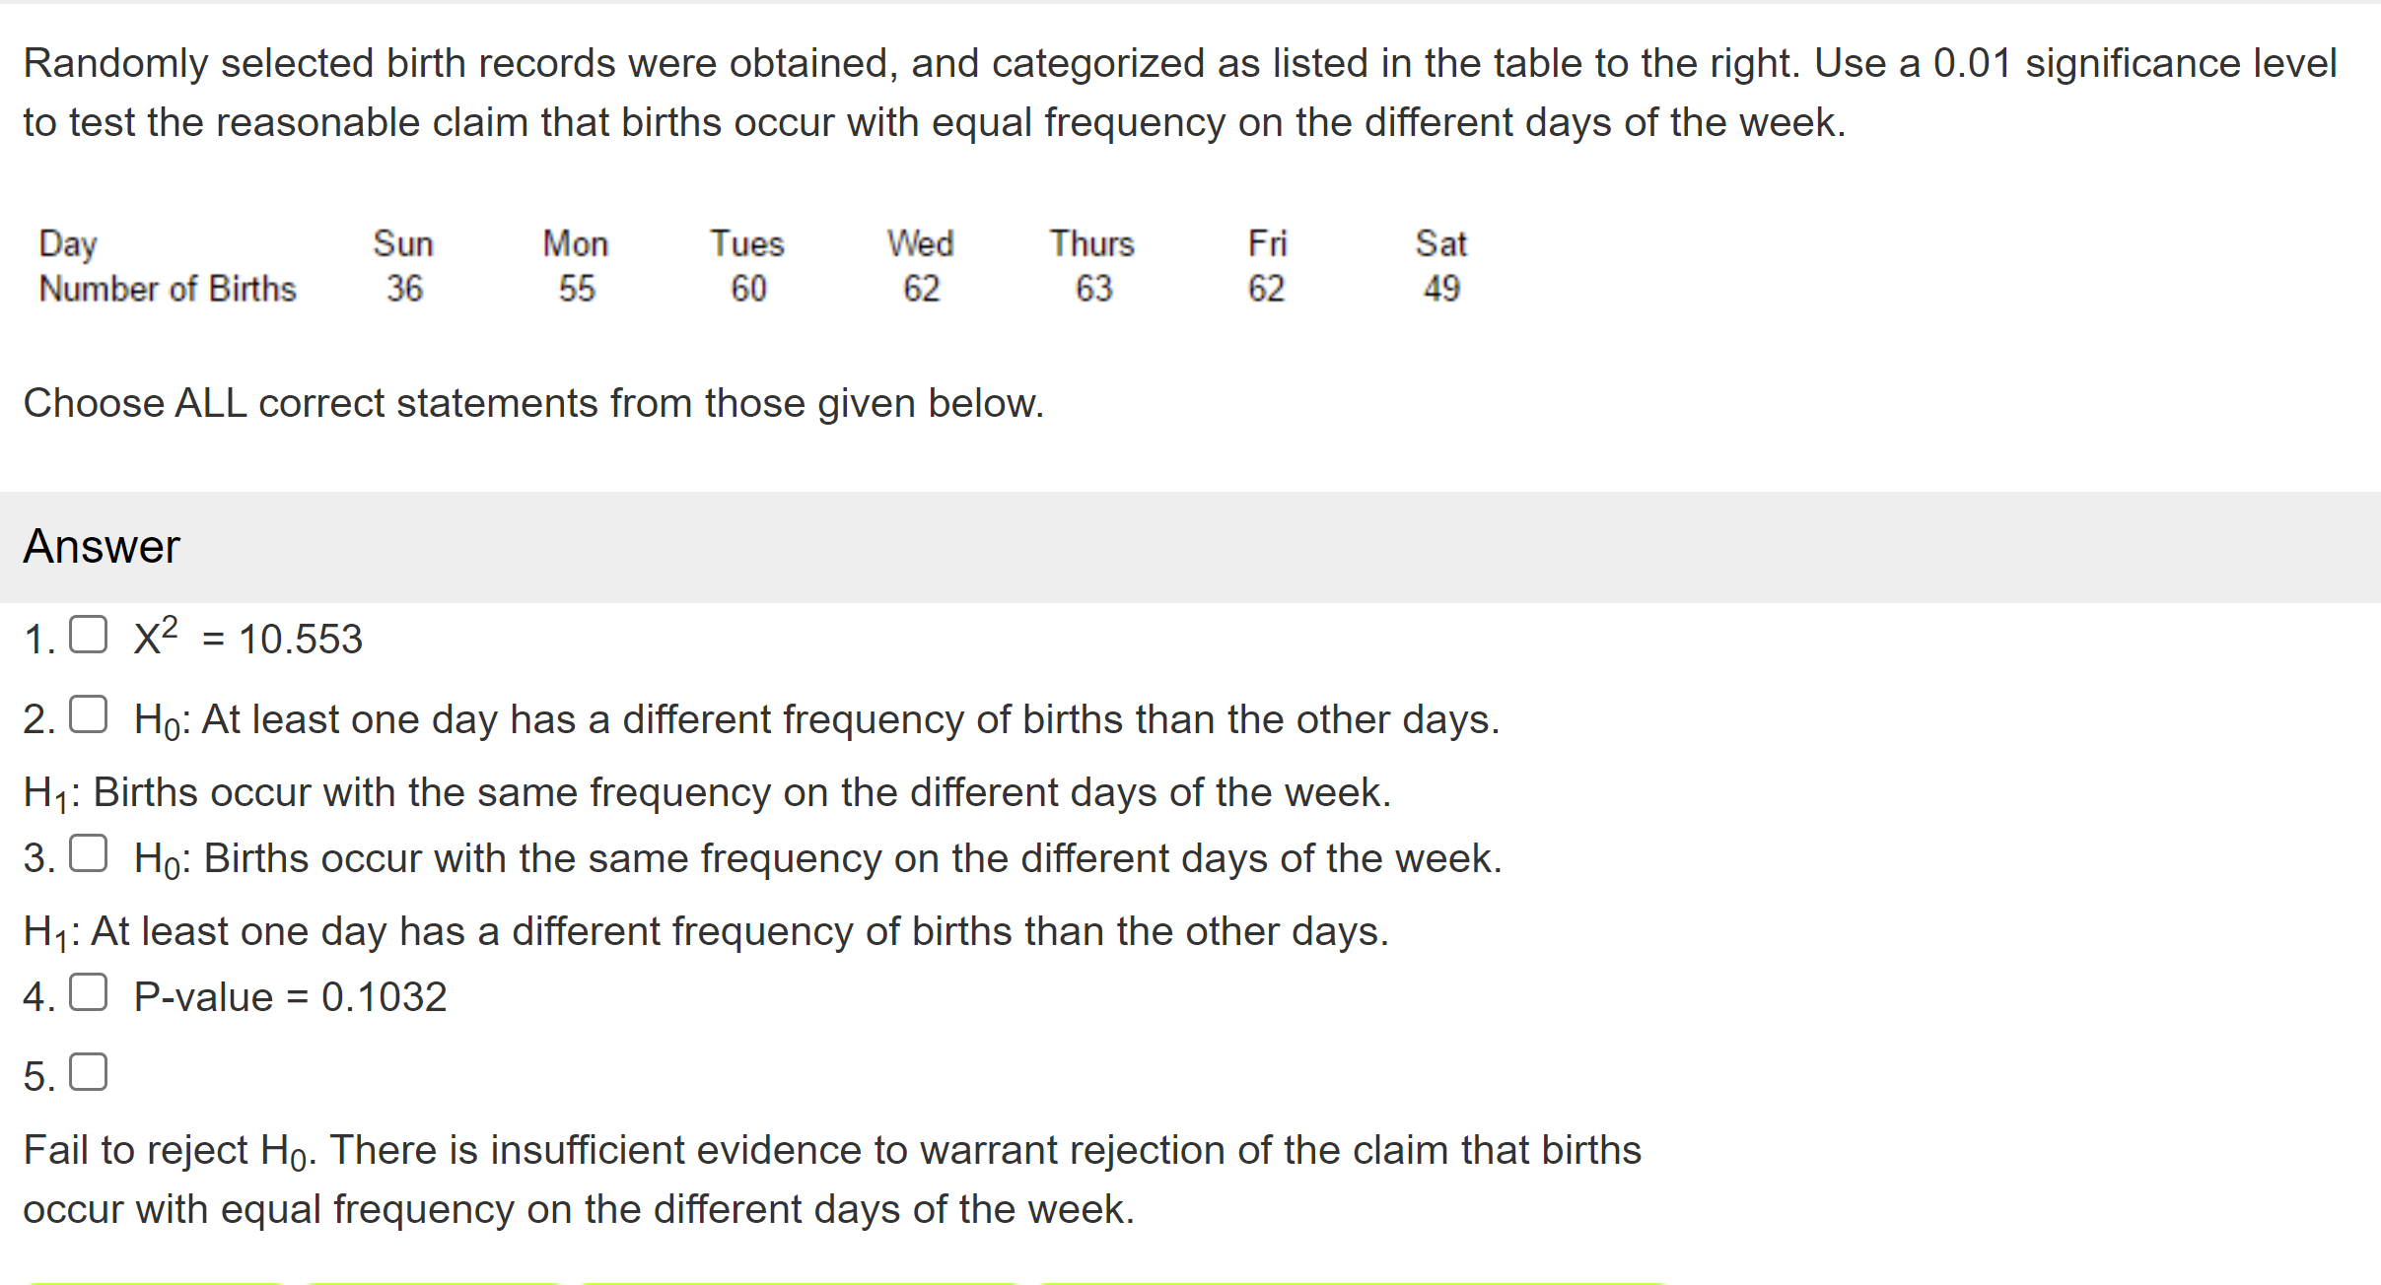The height and width of the screenshot is (1285, 2381).
Task: Check the checkbox for statement 1
Action: [90, 634]
